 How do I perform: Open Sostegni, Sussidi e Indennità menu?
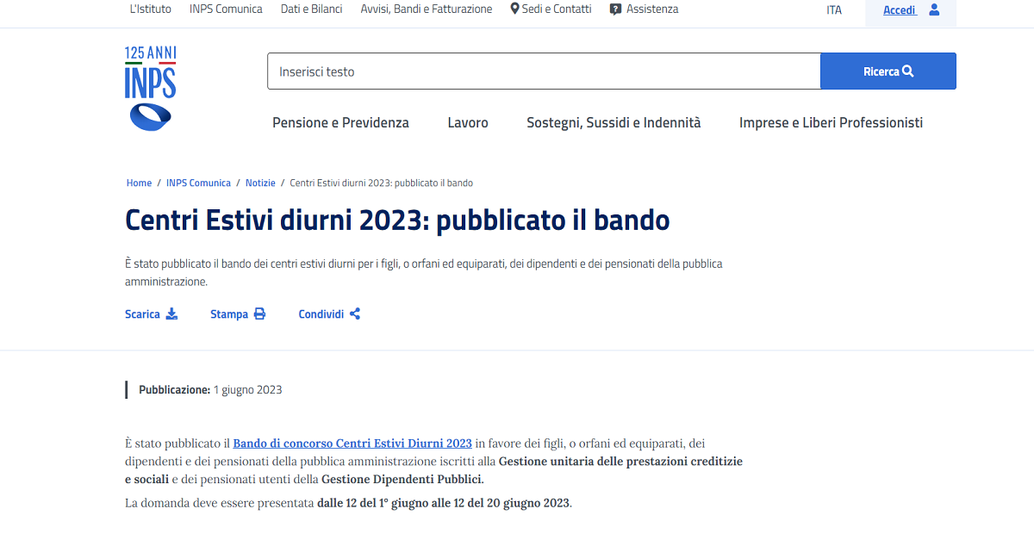point(614,122)
